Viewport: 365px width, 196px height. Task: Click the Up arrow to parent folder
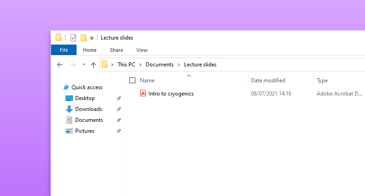pyautogui.click(x=93, y=65)
